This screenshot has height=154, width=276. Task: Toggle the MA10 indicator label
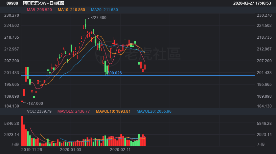(x=71, y=10)
